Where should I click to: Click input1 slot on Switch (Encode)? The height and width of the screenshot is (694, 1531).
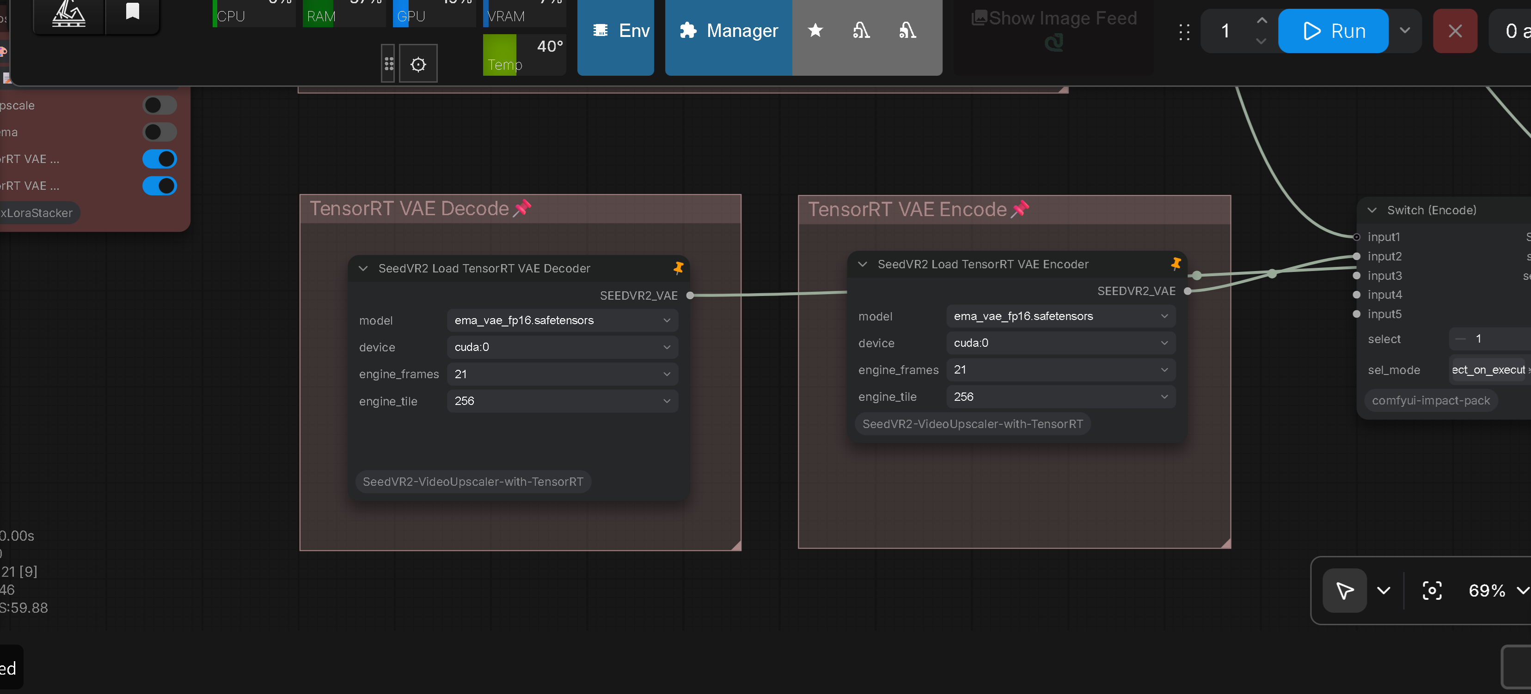coord(1356,237)
